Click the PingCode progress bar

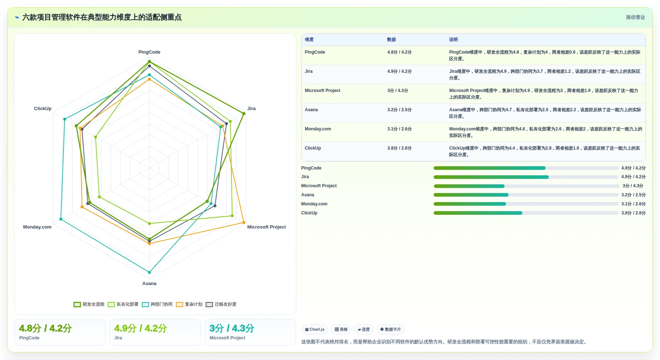[526, 168]
